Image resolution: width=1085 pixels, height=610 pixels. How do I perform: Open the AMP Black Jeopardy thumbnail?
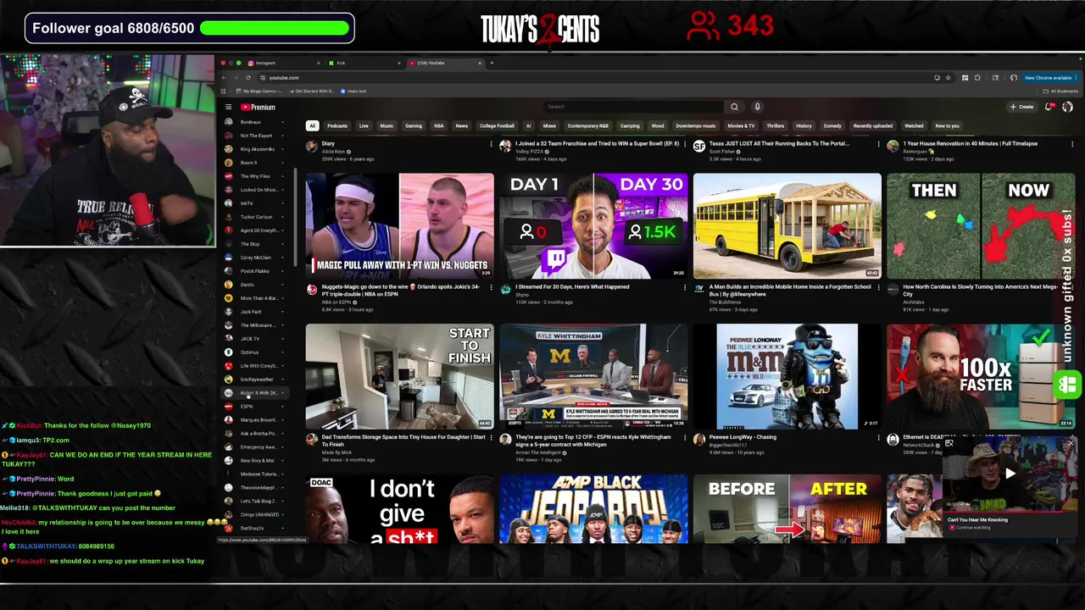point(593,508)
